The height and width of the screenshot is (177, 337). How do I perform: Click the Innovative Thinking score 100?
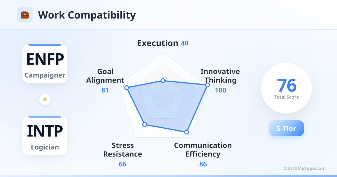point(220,90)
